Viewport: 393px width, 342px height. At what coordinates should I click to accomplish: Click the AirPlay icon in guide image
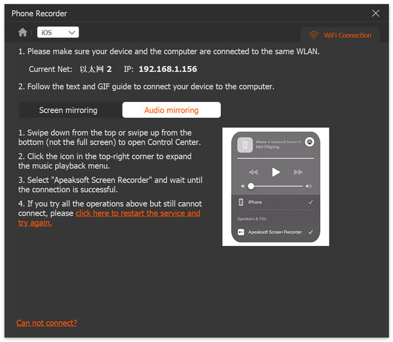click(310, 142)
